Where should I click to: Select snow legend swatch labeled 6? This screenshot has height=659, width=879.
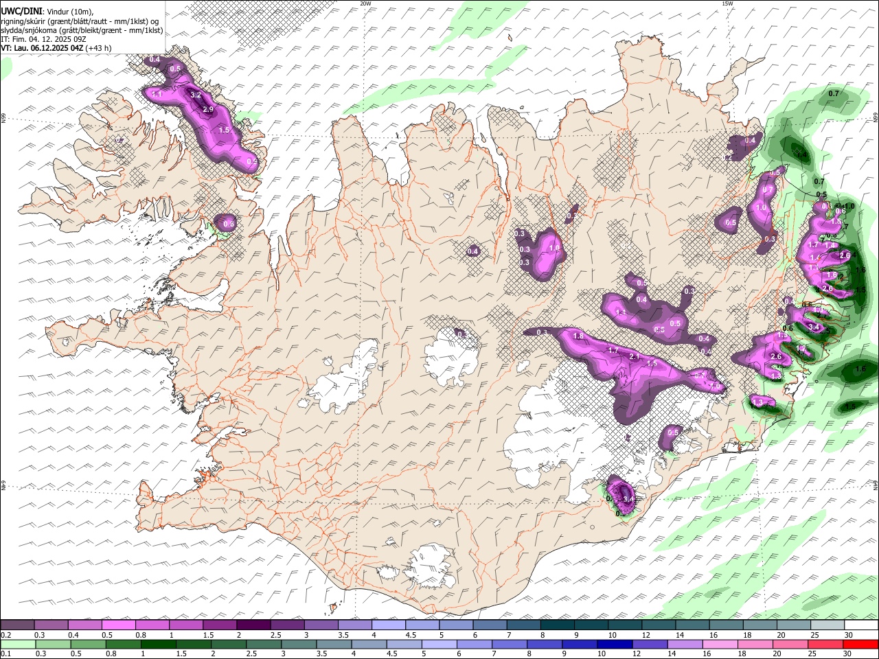[490, 625]
